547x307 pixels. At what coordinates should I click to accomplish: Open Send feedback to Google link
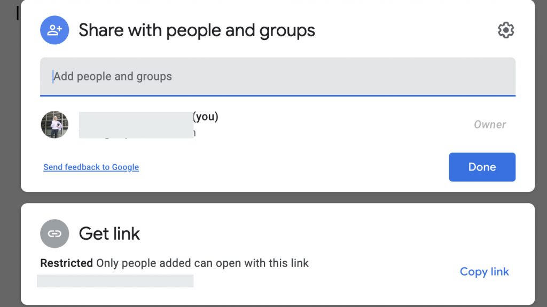click(91, 167)
